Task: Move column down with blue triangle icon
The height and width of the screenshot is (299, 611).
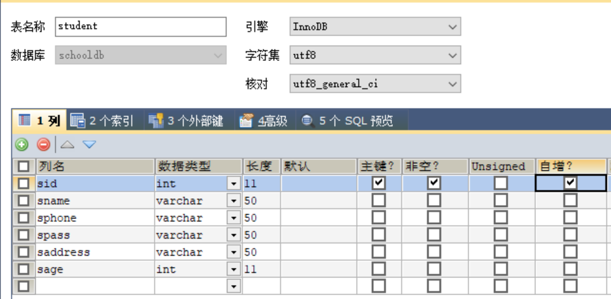Action: point(89,145)
